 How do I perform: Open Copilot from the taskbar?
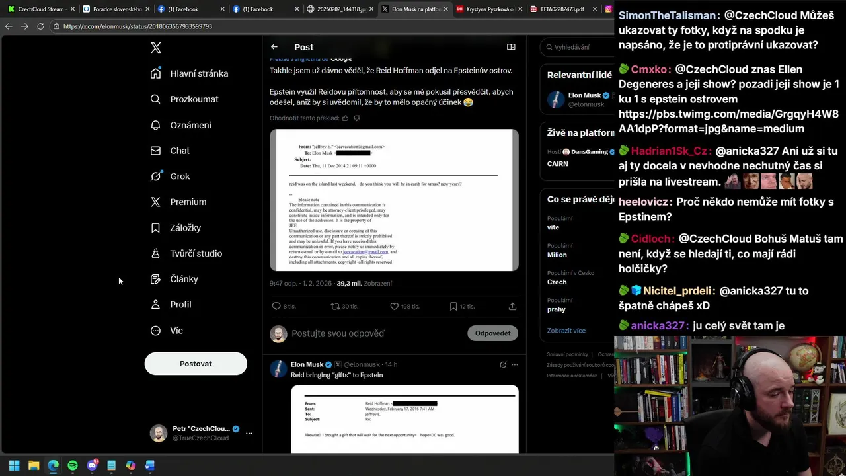(131, 465)
